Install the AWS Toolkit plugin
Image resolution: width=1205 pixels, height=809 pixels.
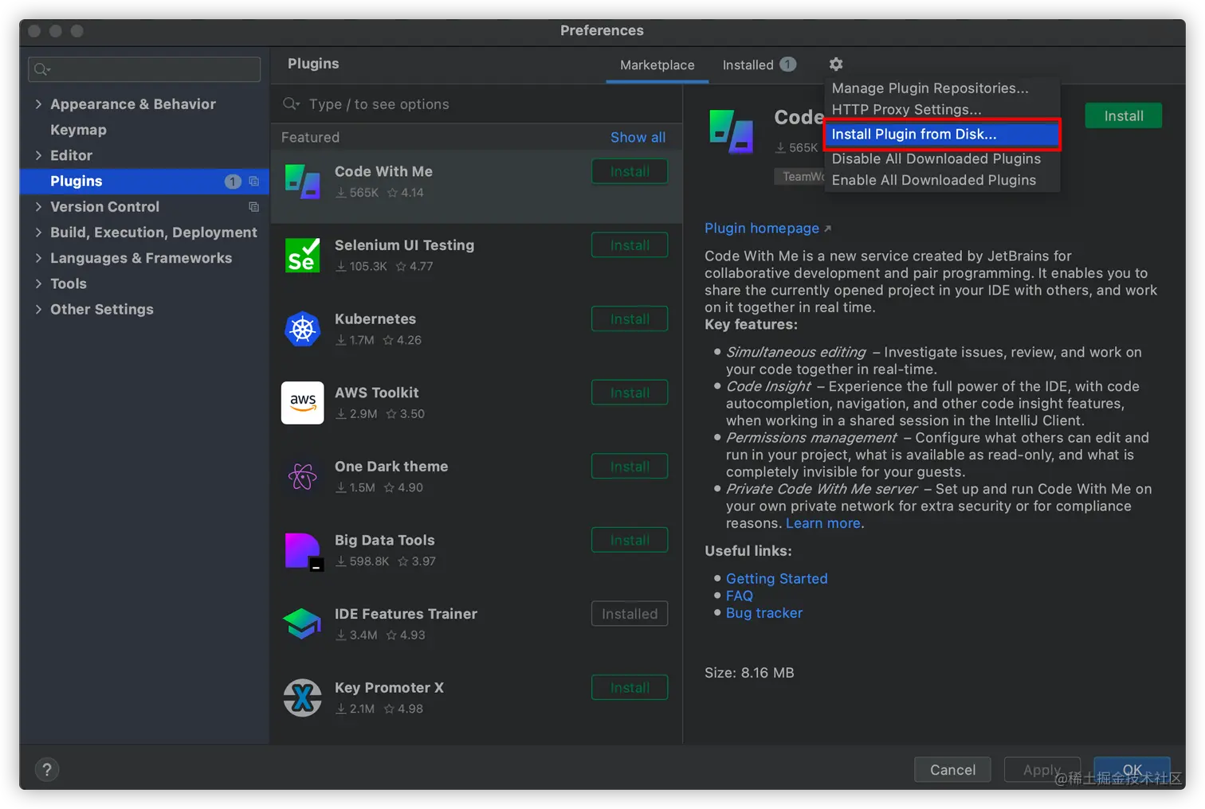tap(630, 393)
